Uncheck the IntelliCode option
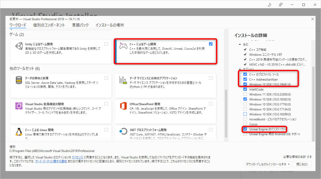This screenshot has width=321, height=179. coord(245,89)
